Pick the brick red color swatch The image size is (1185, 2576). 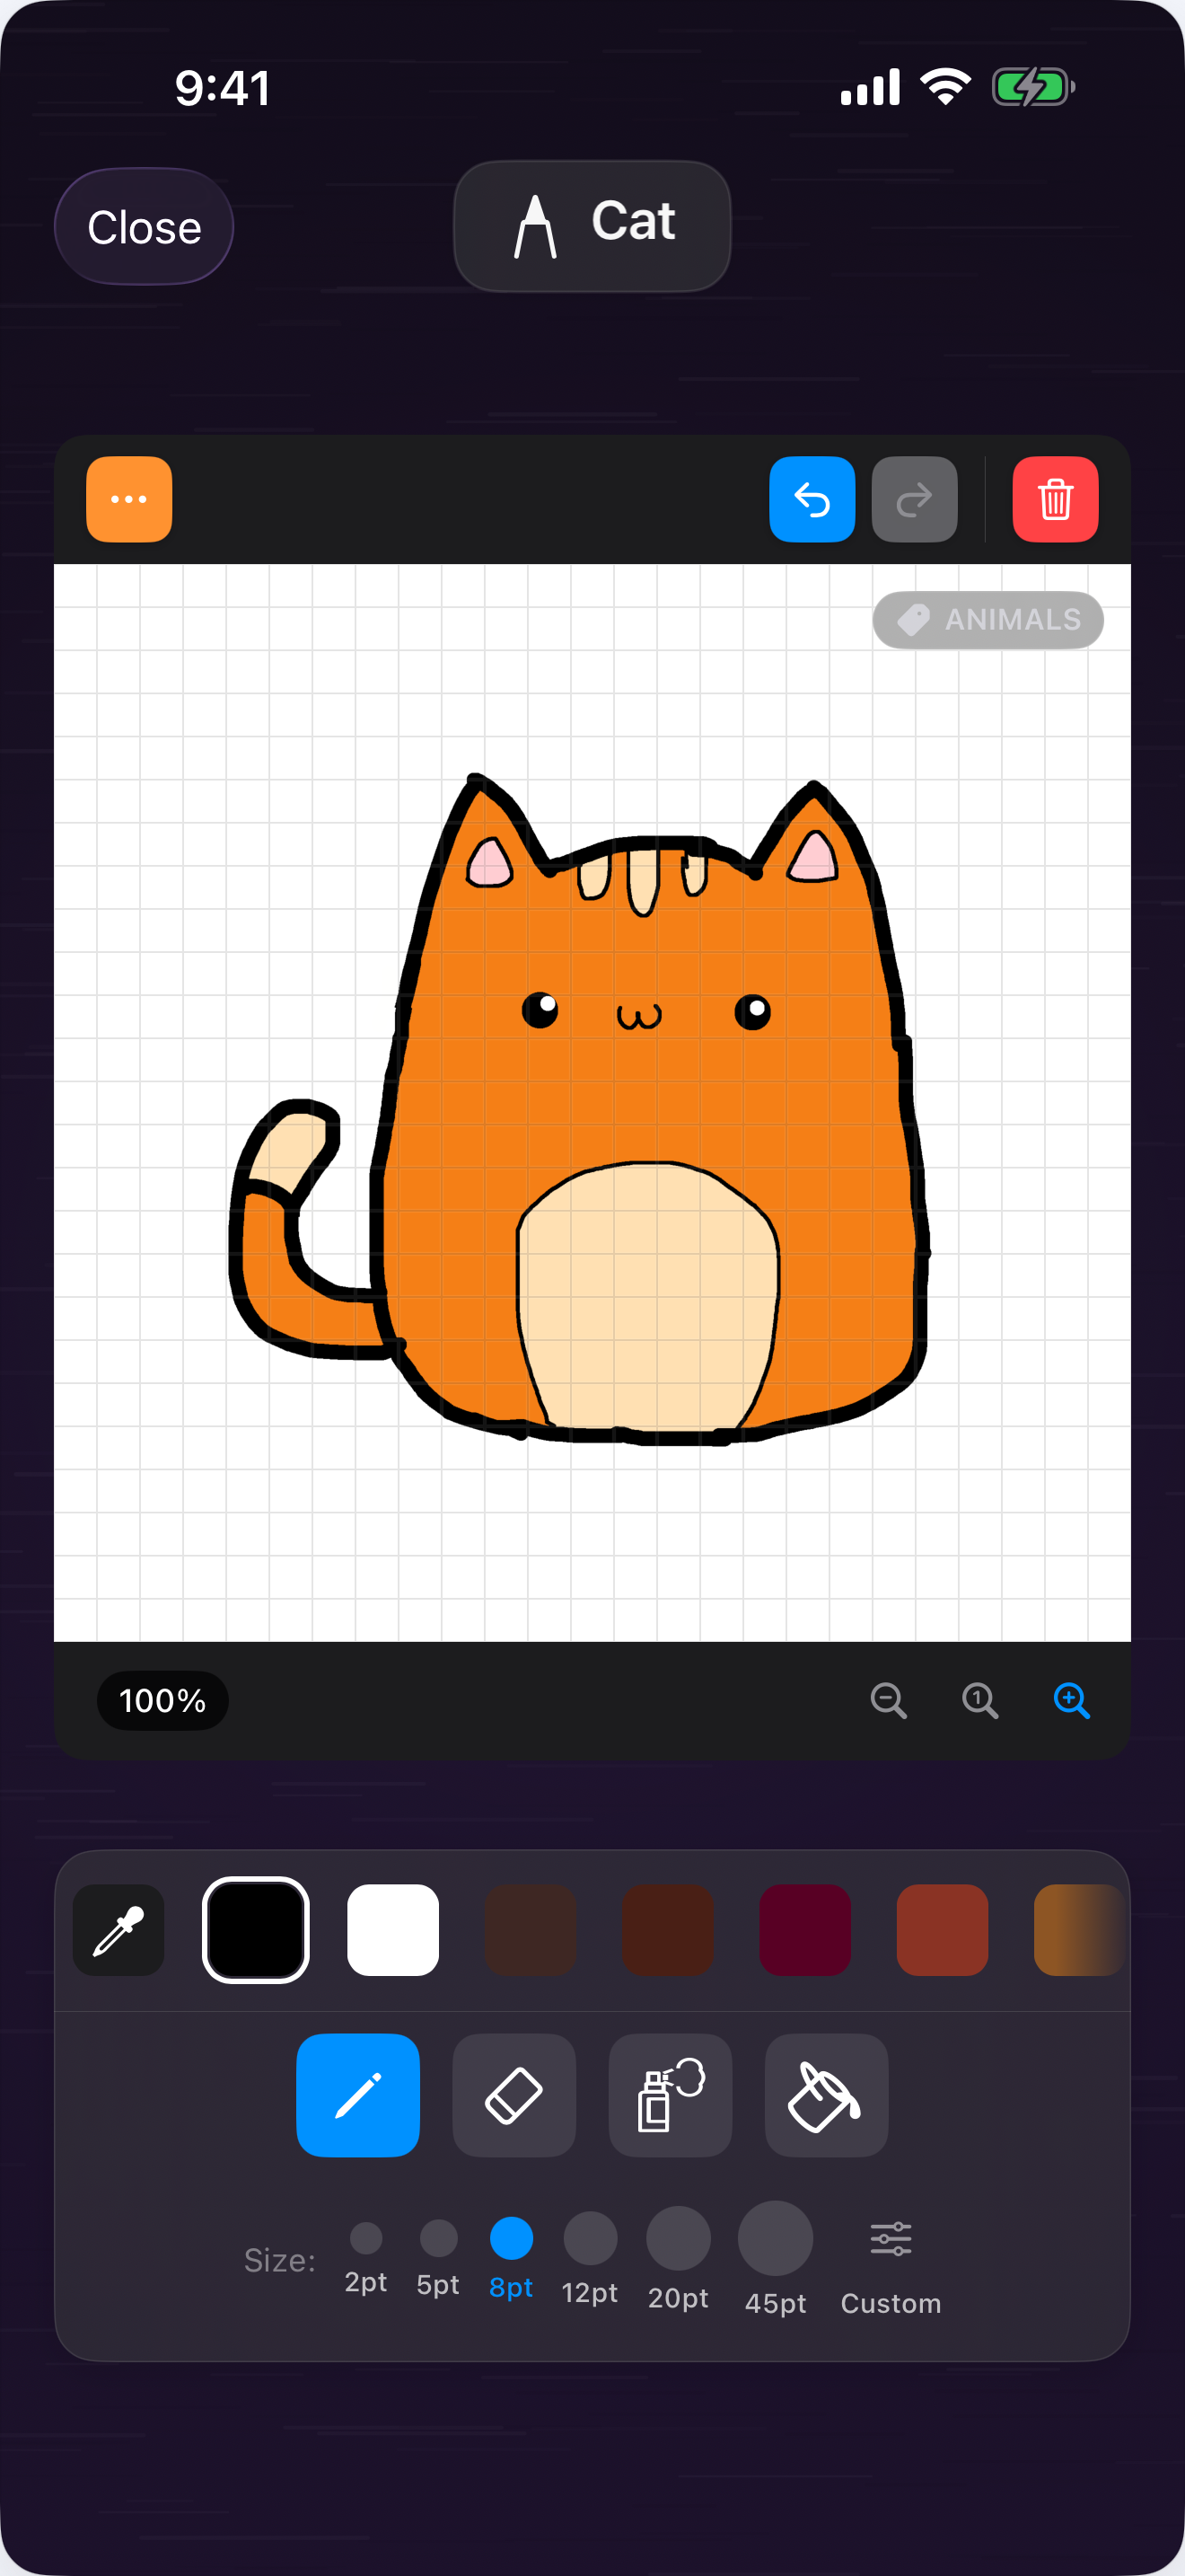coord(943,1930)
